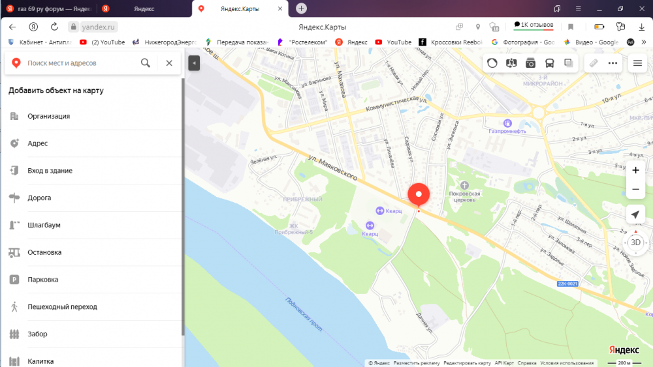Select "Пешеходный переход" in the object list

pos(62,306)
